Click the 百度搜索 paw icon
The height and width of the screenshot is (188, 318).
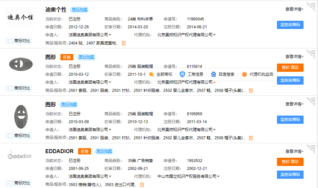click(213, 74)
